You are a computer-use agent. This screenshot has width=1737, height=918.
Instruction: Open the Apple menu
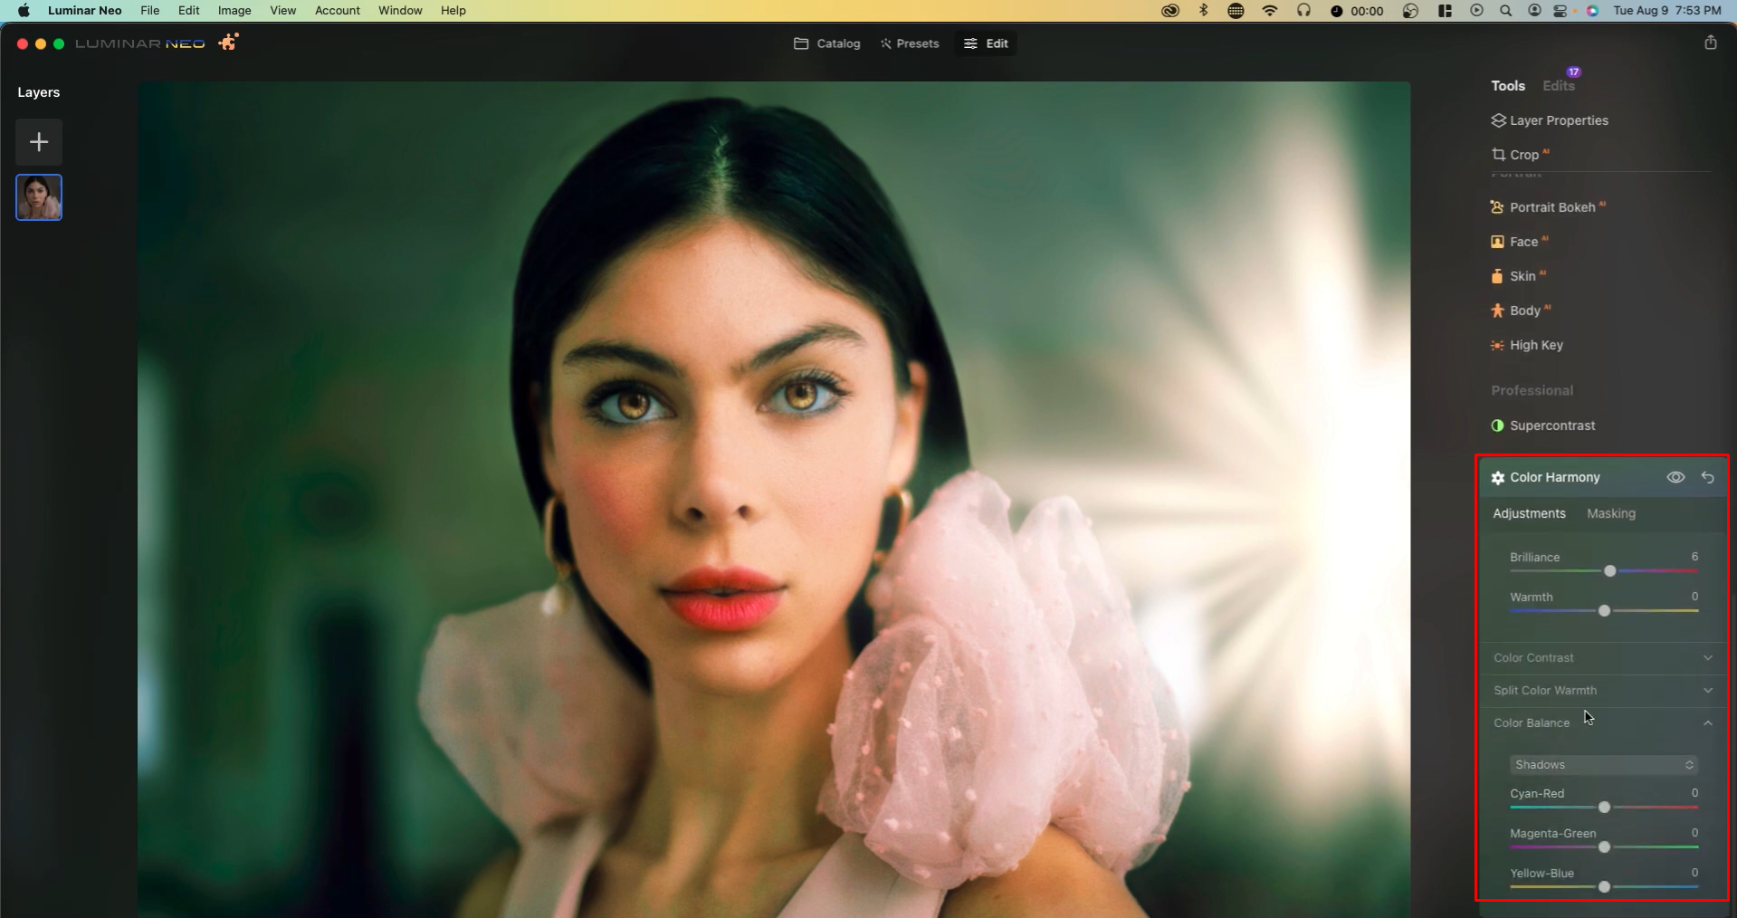click(x=24, y=11)
